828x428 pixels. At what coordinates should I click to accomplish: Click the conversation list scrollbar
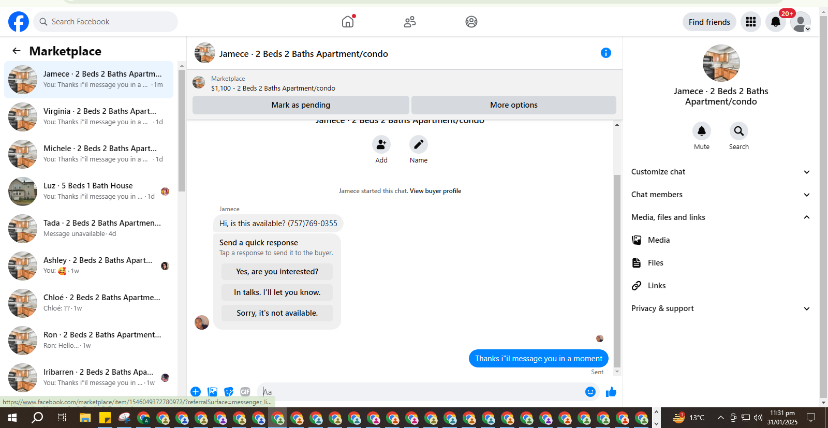tap(182, 130)
